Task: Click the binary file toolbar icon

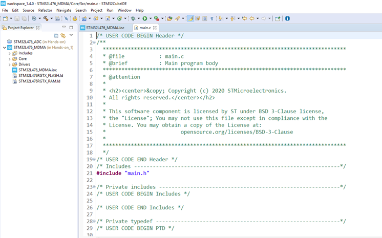Action: (57, 18)
